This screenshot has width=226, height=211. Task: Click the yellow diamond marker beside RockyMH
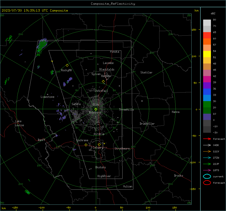coord(67,65)
